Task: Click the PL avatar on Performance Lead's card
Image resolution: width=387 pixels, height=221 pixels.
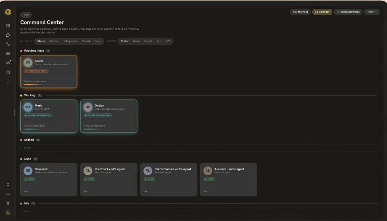Action: coord(148,170)
